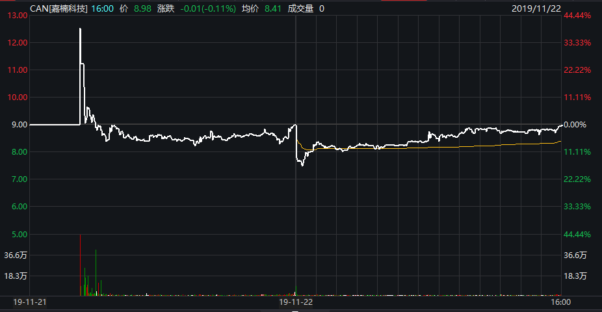Click the 0.00% baseline percent label

(x=575, y=125)
